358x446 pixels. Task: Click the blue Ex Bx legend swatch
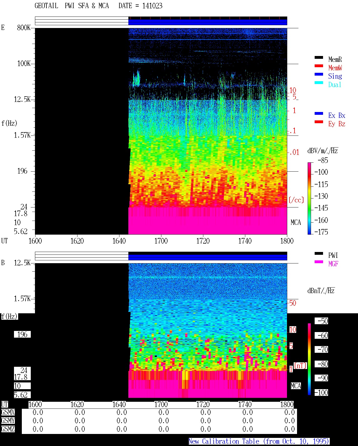point(319,113)
